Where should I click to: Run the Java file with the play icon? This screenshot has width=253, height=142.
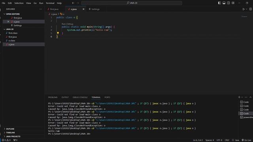click(244, 9)
